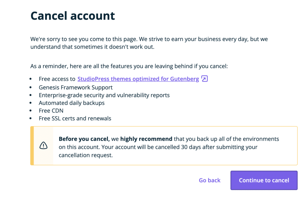Viewport: 305px width, 209px height.
Task: Click the Cancel account heading
Action: point(73,16)
